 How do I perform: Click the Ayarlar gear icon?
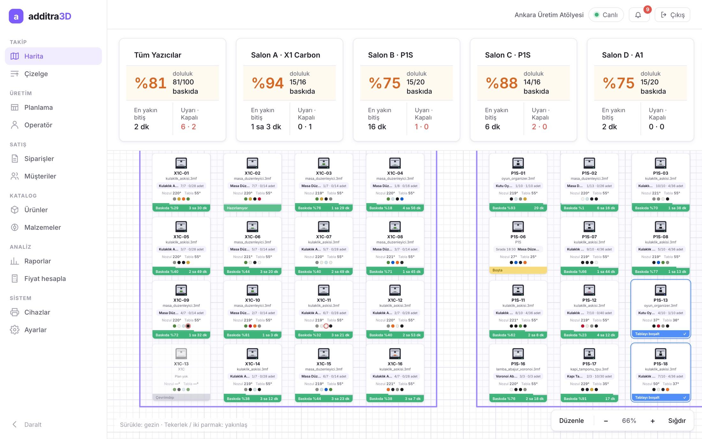pos(15,330)
